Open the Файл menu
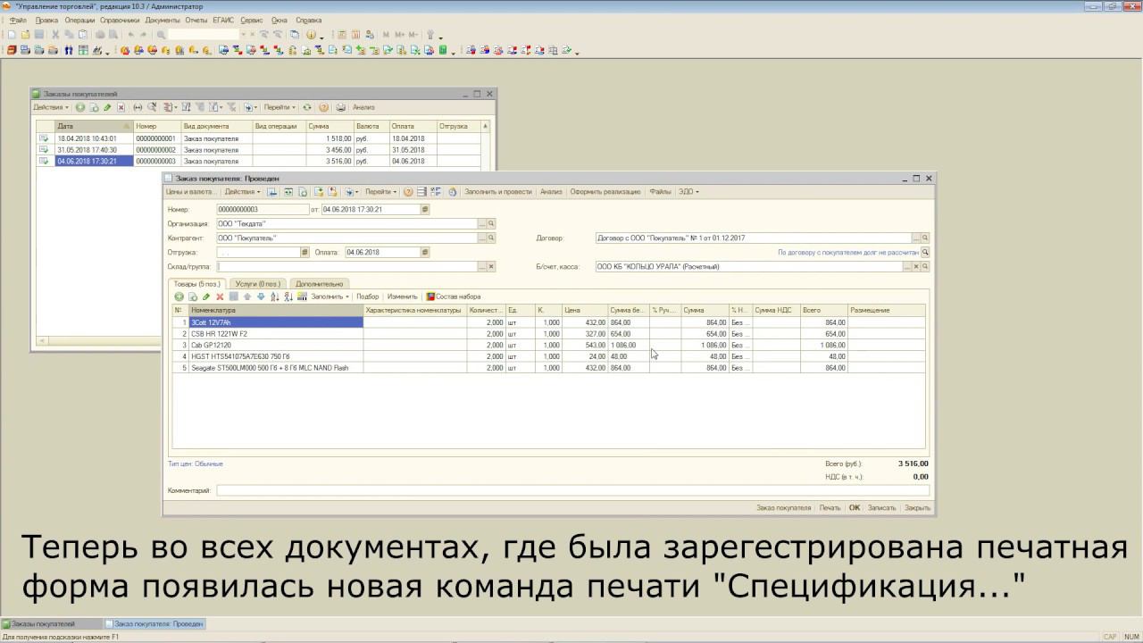The image size is (1143, 643). pyautogui.click(x=18, y=20)
